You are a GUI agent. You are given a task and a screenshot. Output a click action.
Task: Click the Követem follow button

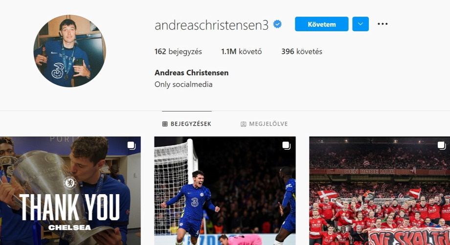(322, 24)
